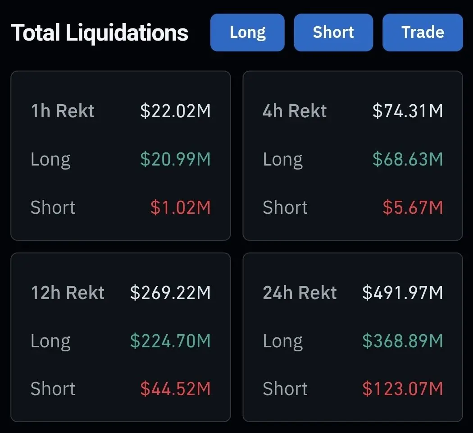This screenshot has width=473, height=433.
Task: Click the 4h Rekt label
Action: (295, 111)
